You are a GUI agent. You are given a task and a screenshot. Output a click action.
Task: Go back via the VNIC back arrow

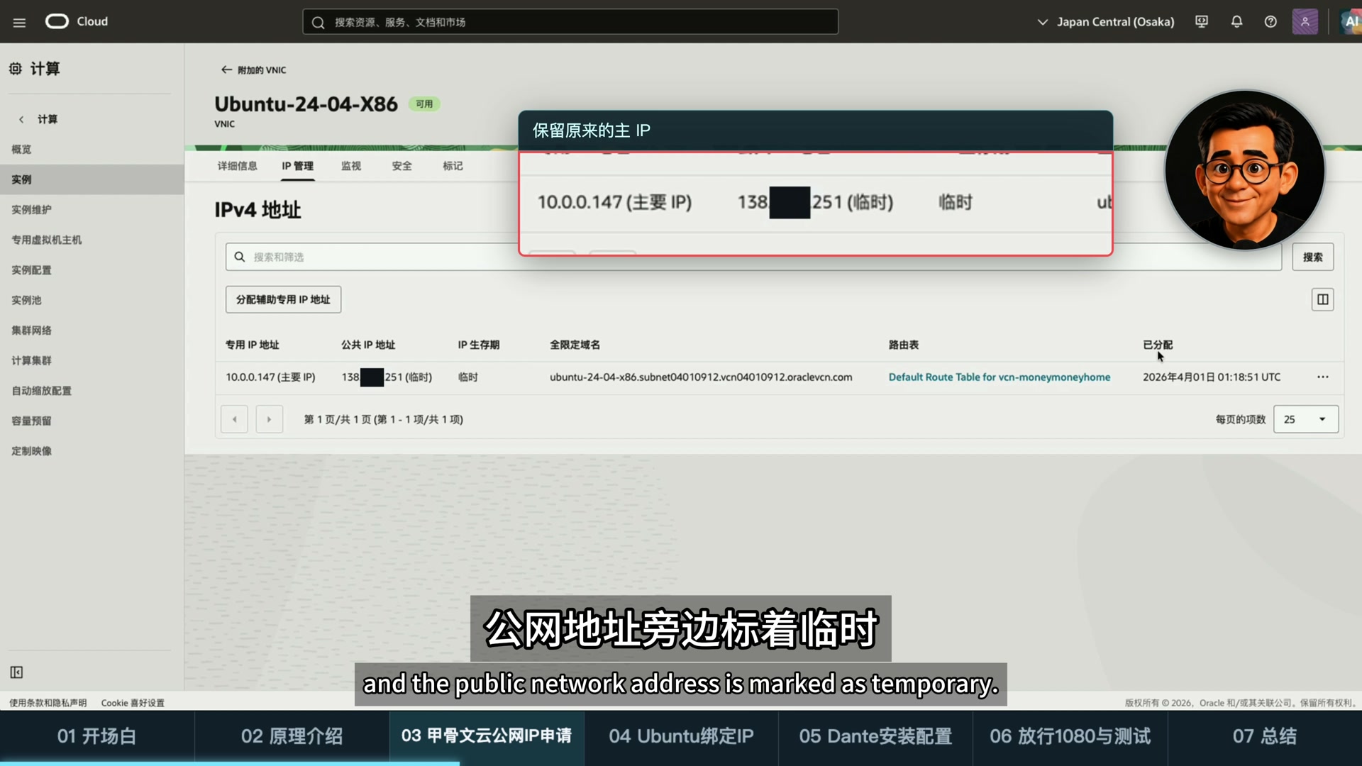(226, 70)
